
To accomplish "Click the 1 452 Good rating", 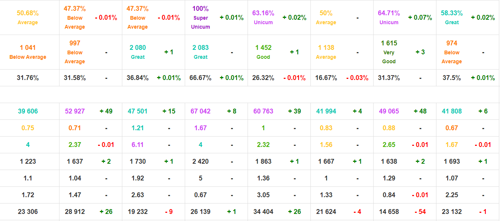I will coord(263,52).
